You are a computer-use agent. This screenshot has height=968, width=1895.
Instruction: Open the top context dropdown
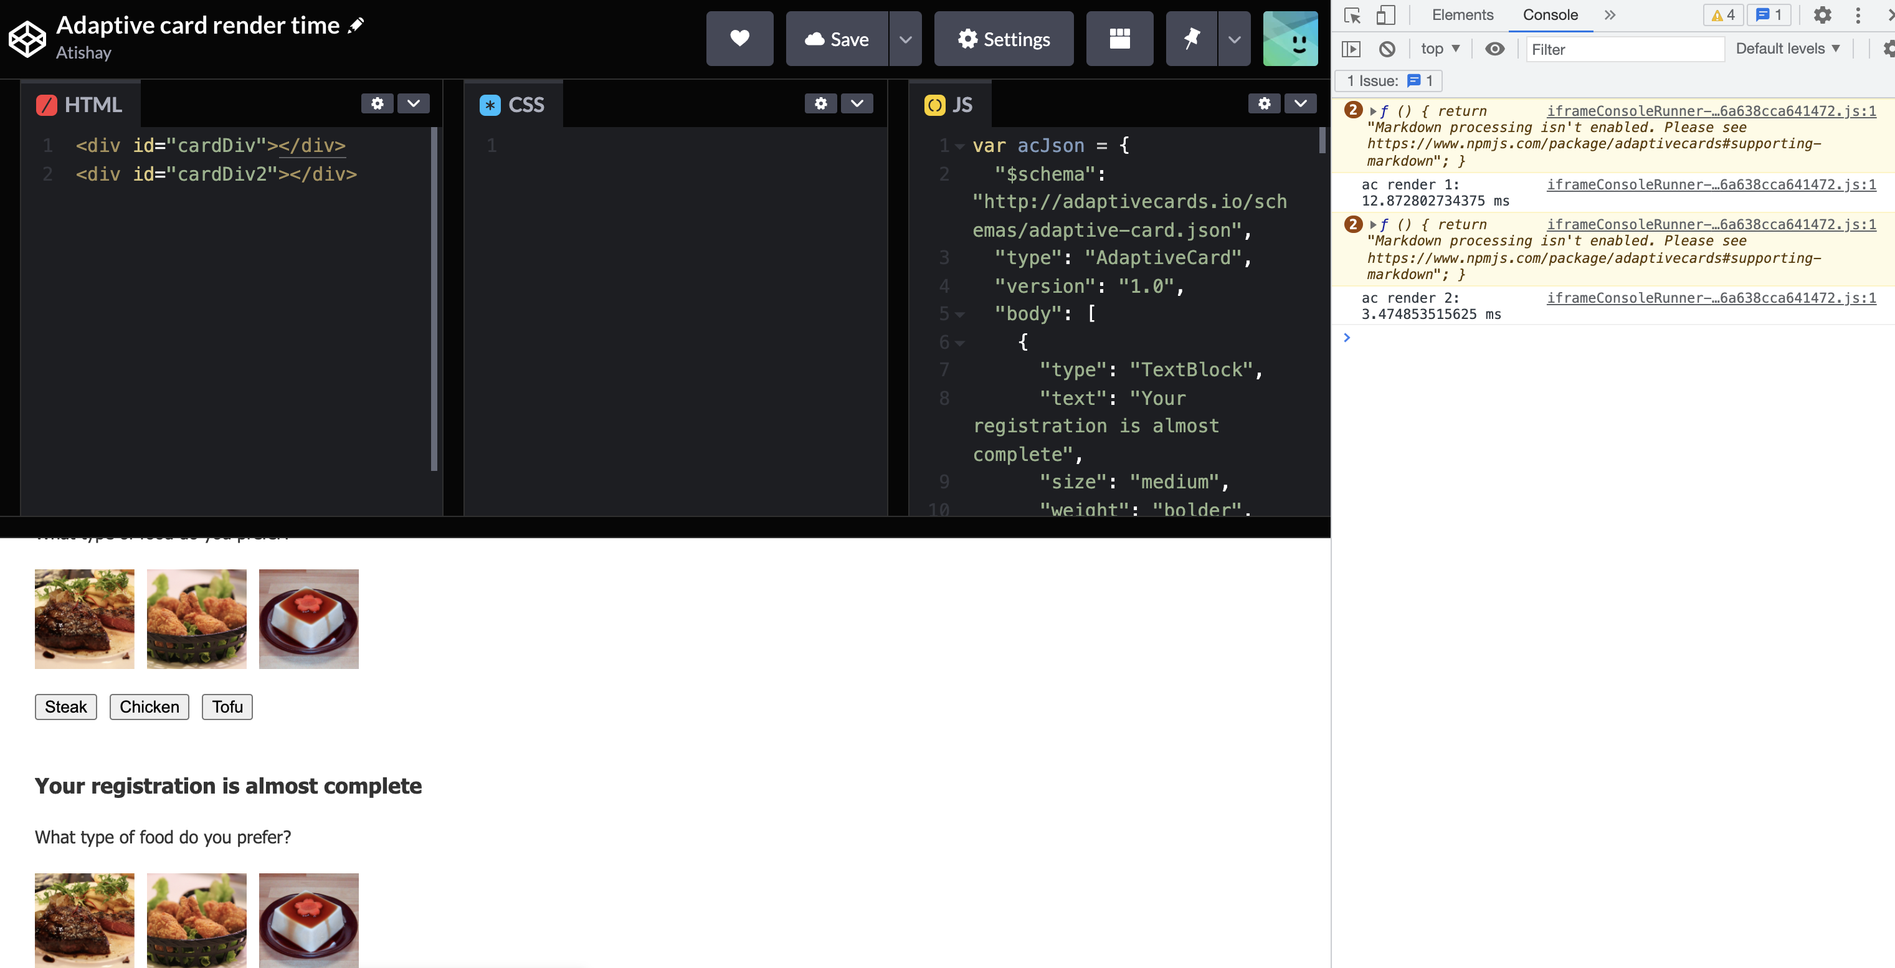coord(1440,49)
